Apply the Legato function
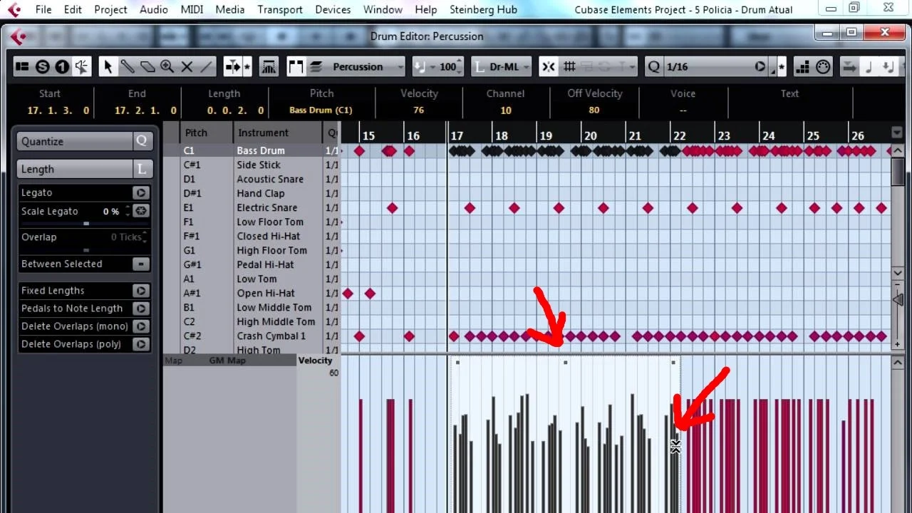Image resolution: width=912 pixels, height=513 pixels. [141, 192]
